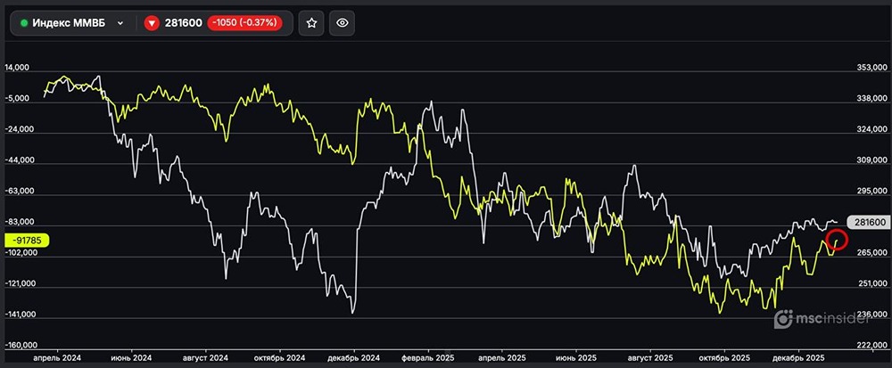Image resolution: width=892 pixels, height=368 pixels.
Task: Click the -160,000 left axis label
Action: (21, 346)
